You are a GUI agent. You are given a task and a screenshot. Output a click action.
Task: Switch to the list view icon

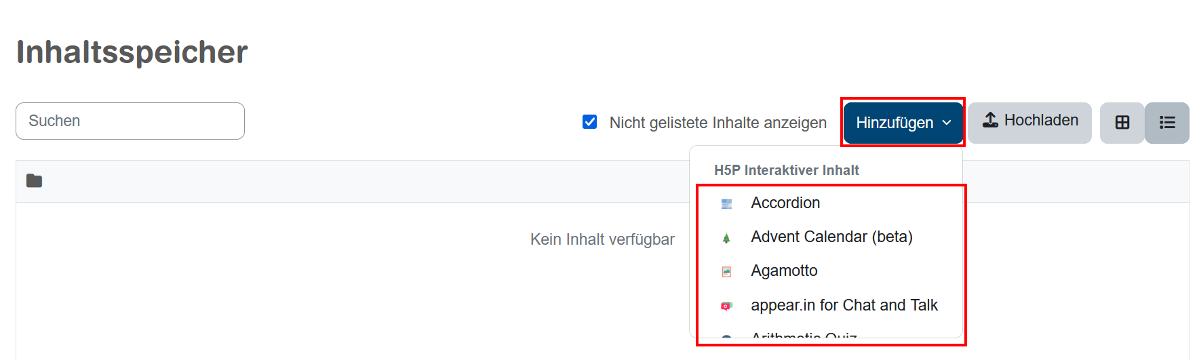(1166, 123)
